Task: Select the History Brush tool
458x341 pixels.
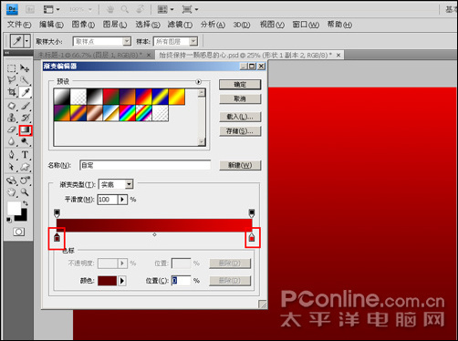Action: 25,118
